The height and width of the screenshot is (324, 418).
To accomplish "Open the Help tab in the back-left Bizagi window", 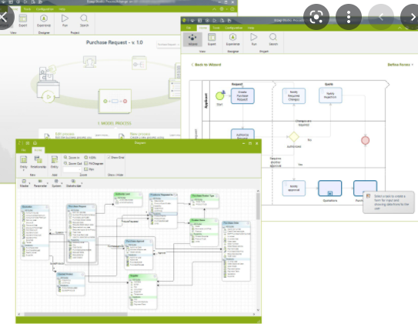I will coord(62,9).
